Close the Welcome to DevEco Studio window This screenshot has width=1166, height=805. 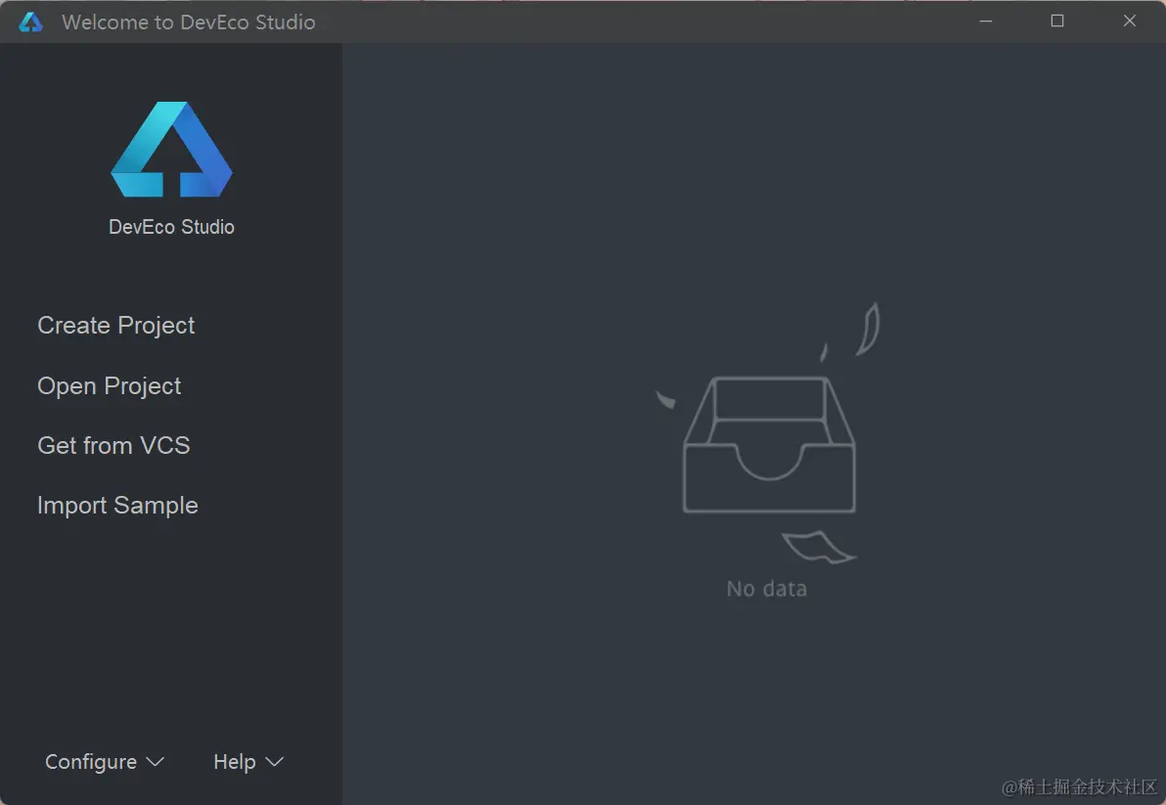(x=1130, y=22)
